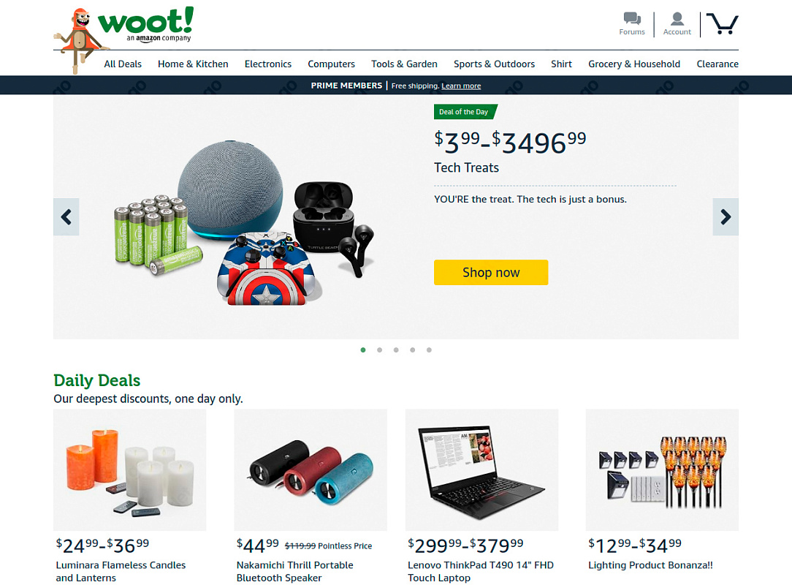Open the Sports & Outdoors category

[x=494, y=64]
